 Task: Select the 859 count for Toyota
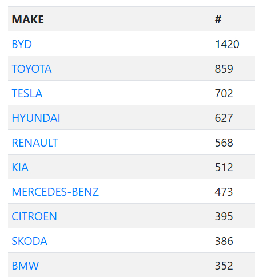[x=224, y=69]
